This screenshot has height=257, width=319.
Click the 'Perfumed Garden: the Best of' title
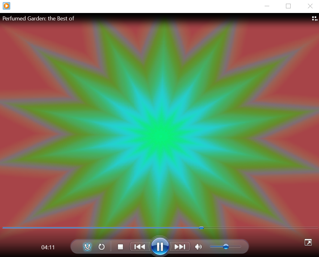coord(38,19)
